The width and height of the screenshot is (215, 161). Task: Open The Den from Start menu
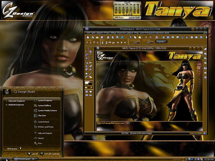point(42,115)
